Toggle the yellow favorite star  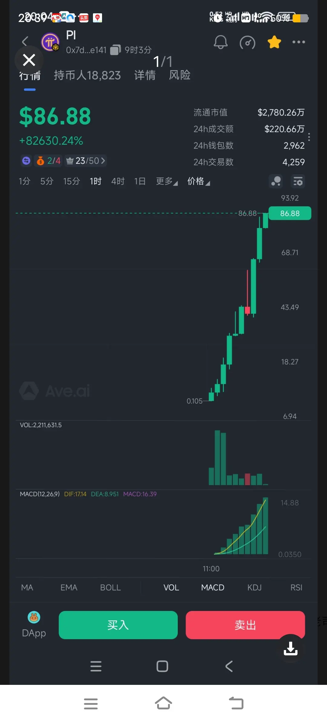[274, 42]
